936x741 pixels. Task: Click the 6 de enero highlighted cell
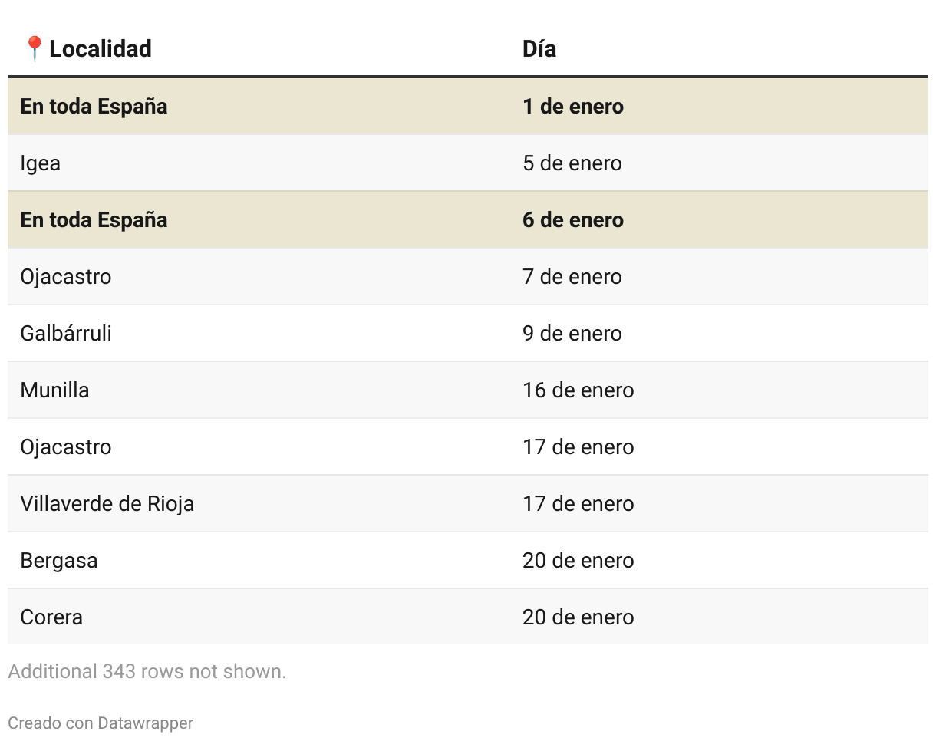click(573, 220)
